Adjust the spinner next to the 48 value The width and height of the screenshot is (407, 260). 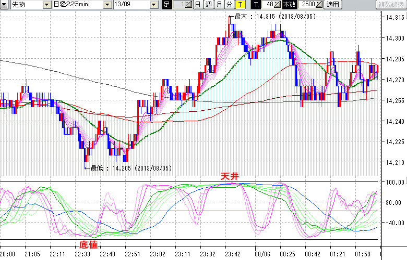click(278, 5)
